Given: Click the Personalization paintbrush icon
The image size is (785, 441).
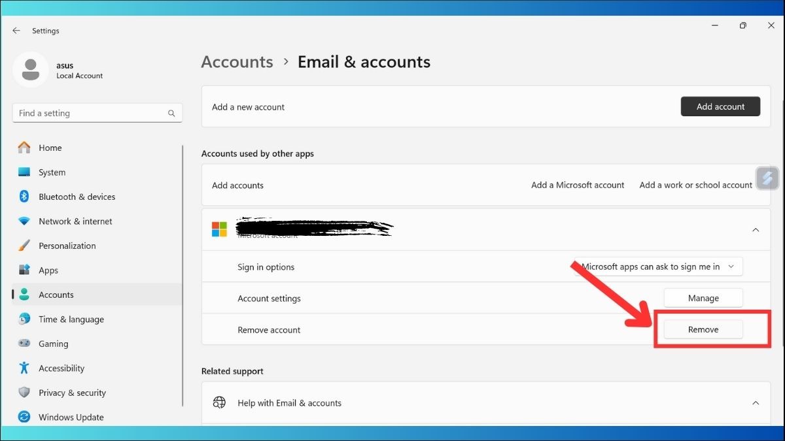Looking at the screenshot, I should click(24, 246).
